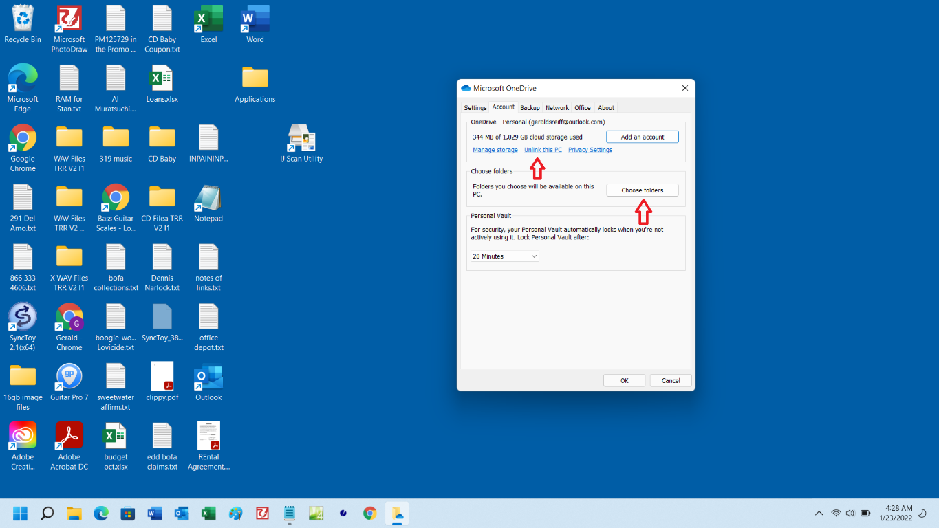Select the 319 music folder
This screenshot has height=528, width=939.
tap(116, 144)
